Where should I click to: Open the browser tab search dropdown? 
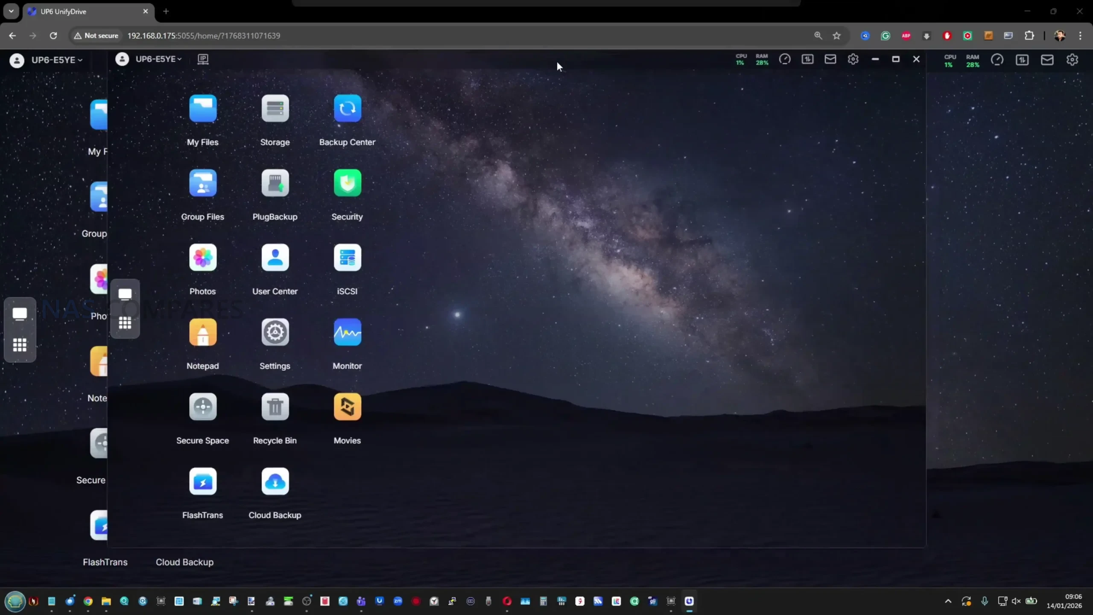(x=11, y=11)
